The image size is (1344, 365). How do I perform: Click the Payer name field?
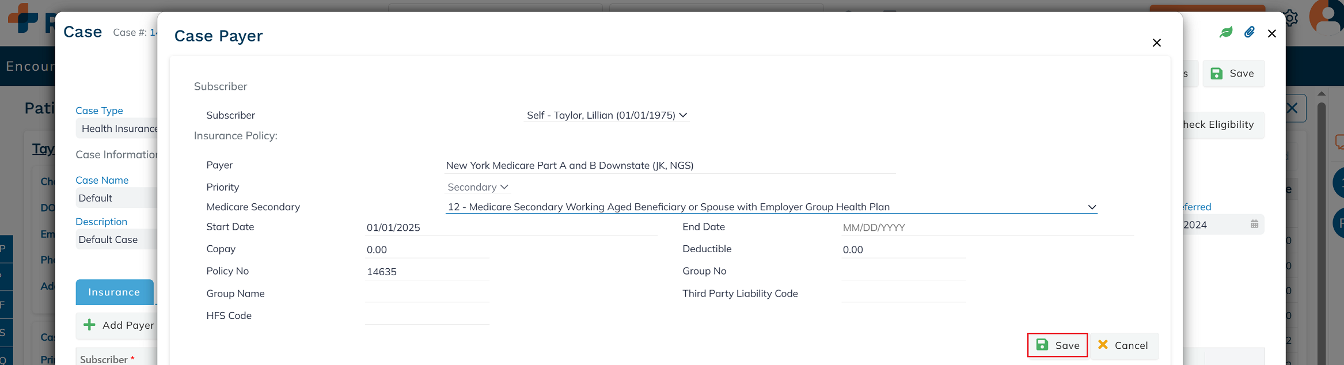click(x=670, y=166)
